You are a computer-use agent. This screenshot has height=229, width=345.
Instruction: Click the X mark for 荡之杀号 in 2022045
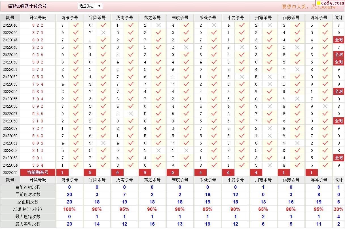158,25
